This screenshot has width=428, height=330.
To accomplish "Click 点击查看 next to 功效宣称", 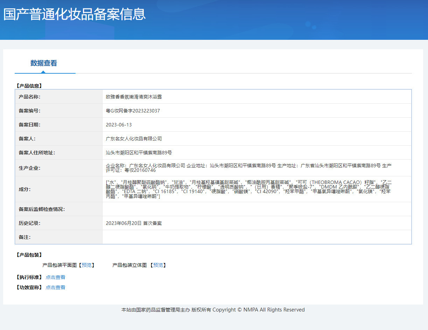I will (55, 287).
